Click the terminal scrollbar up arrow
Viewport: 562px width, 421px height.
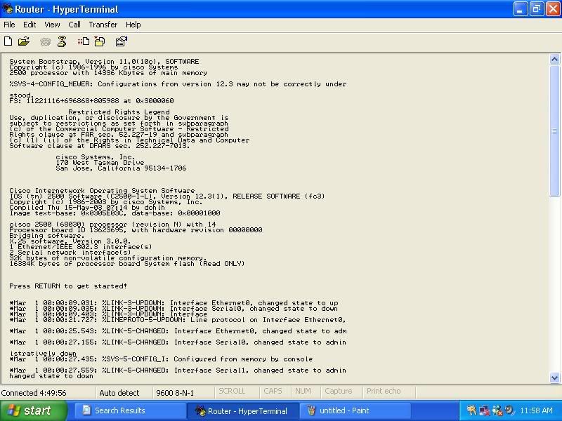(x=554, y=60)
